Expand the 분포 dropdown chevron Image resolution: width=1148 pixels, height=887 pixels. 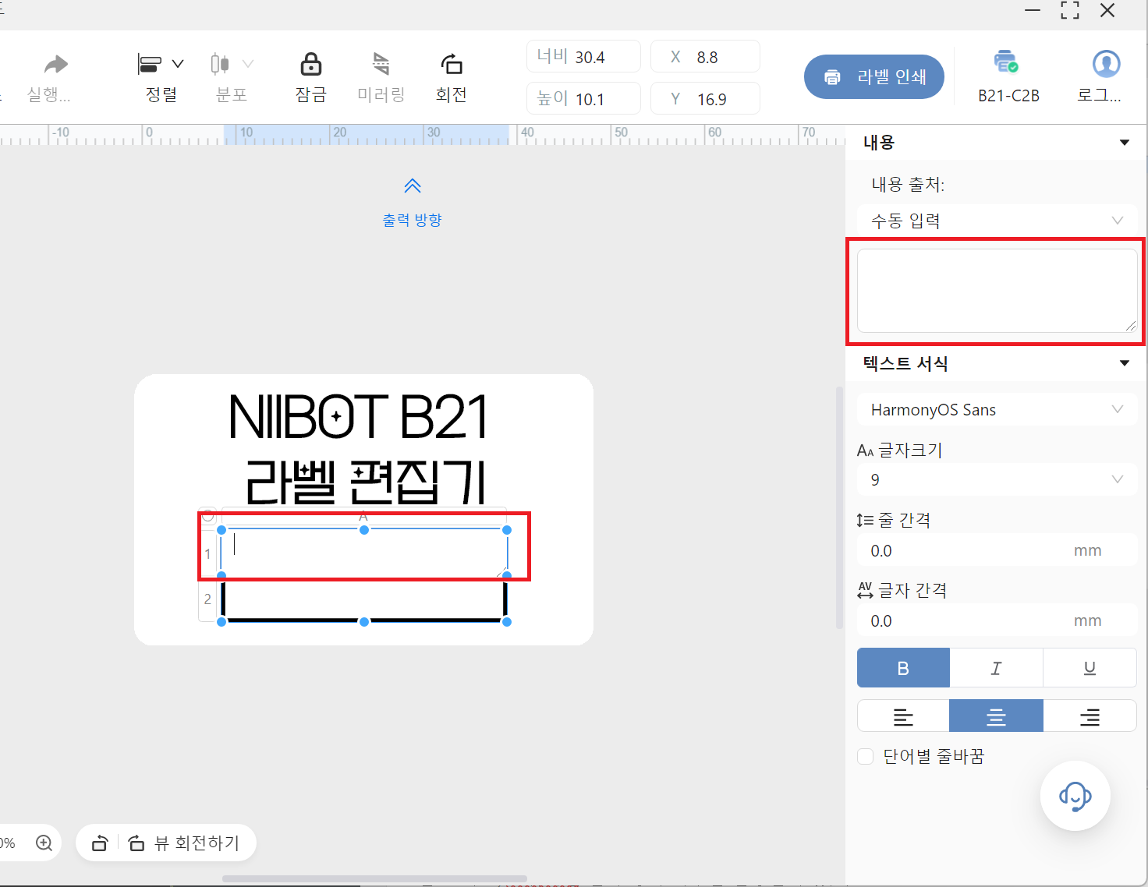pyautogui.click(x=248, y=64)
